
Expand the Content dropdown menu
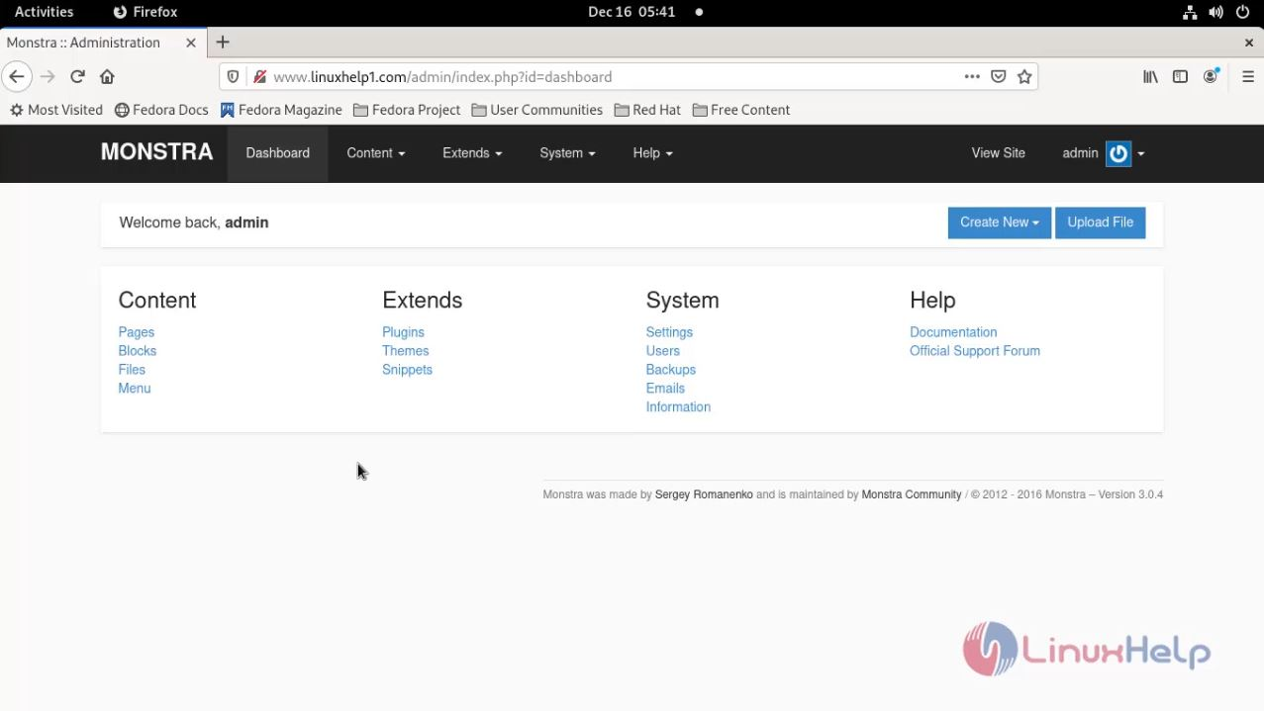tap(375, 153)
